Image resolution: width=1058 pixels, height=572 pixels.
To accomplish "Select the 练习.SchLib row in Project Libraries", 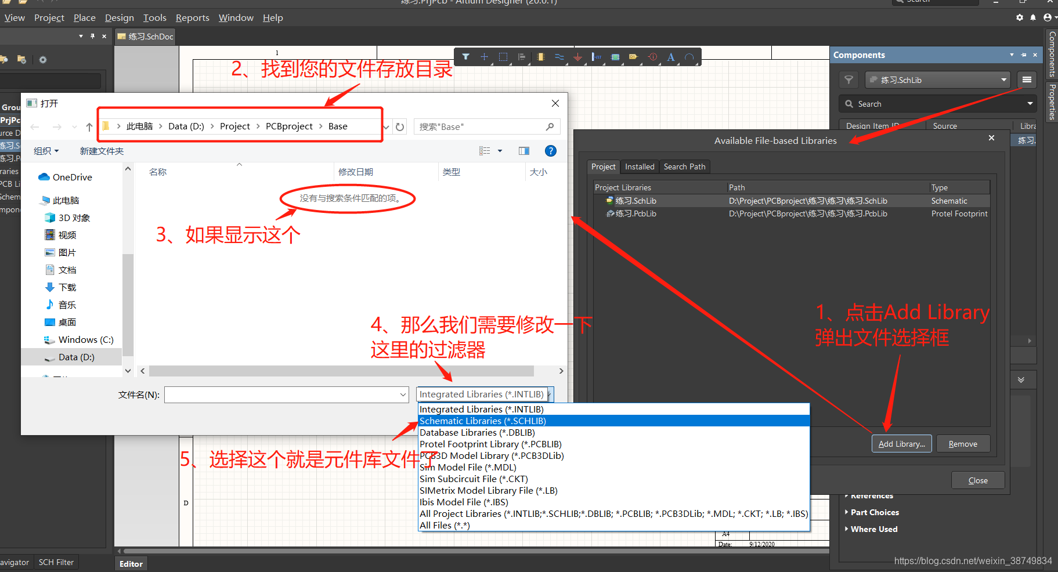I will click(x=792, y=201).
